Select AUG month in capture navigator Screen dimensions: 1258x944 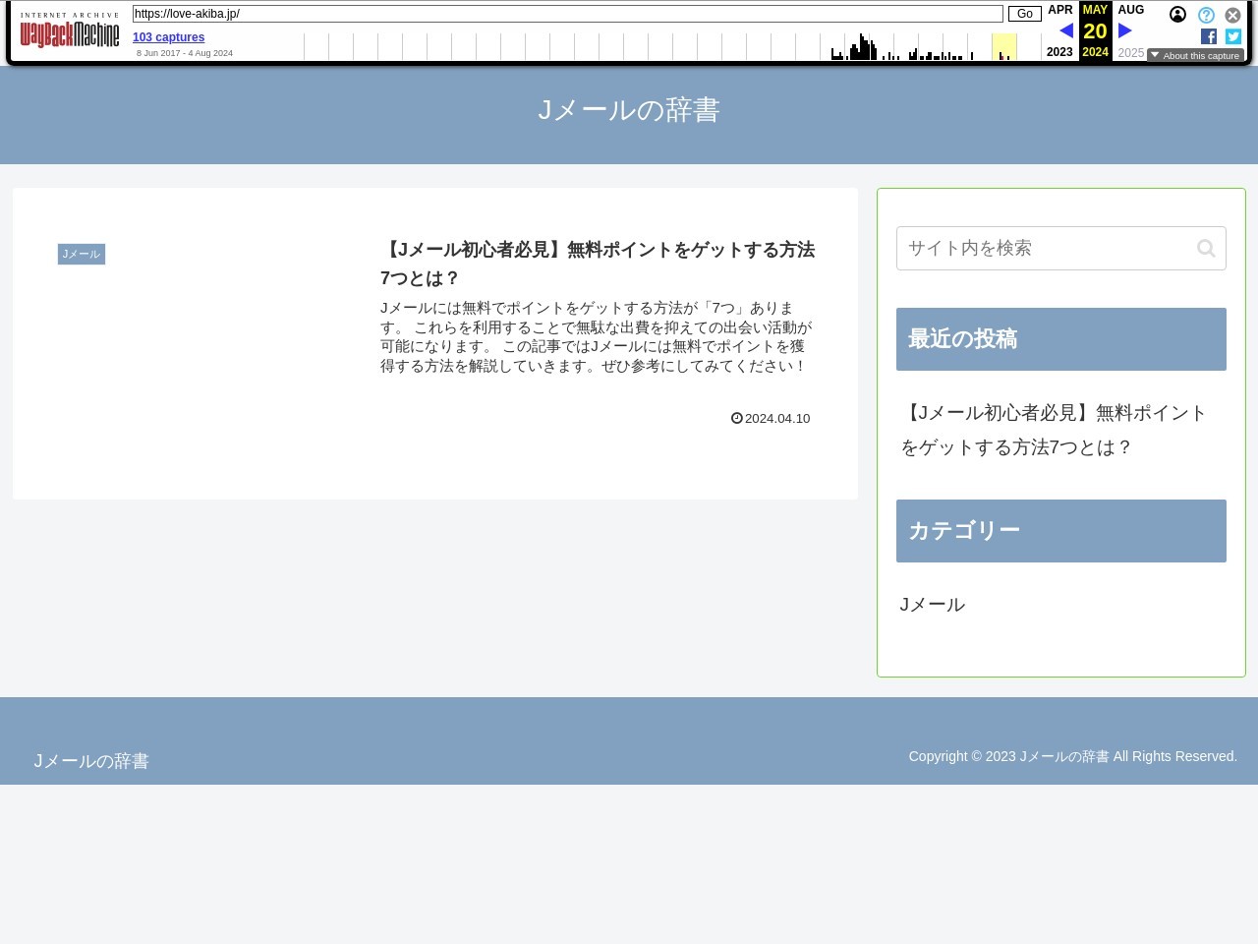coord(1131,10)
